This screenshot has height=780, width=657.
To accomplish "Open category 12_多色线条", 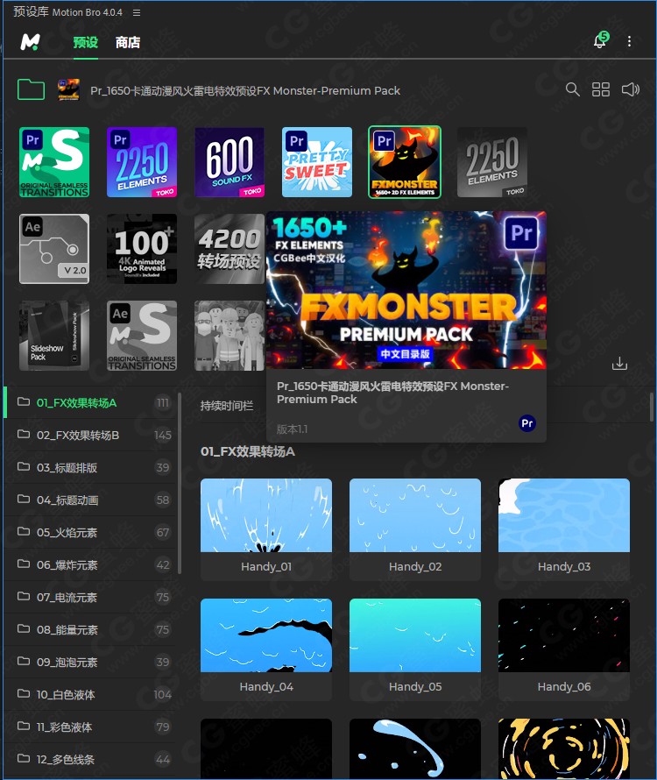I will (x=90, y=760).
